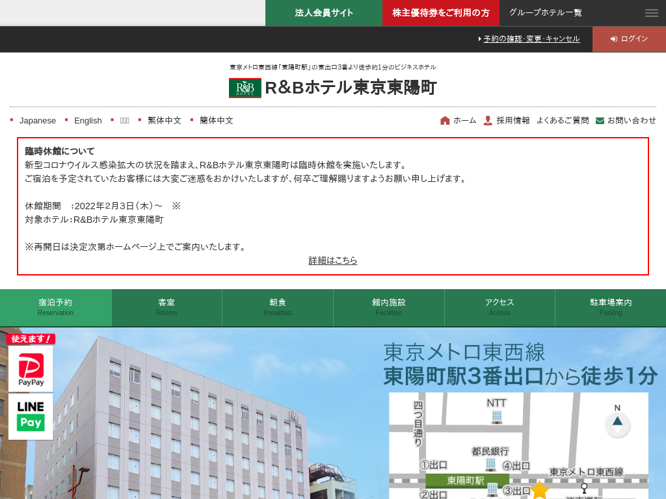Open 採用情報 link
The image size is (666, 499).
pyautogui.click(x=513, y=120)
